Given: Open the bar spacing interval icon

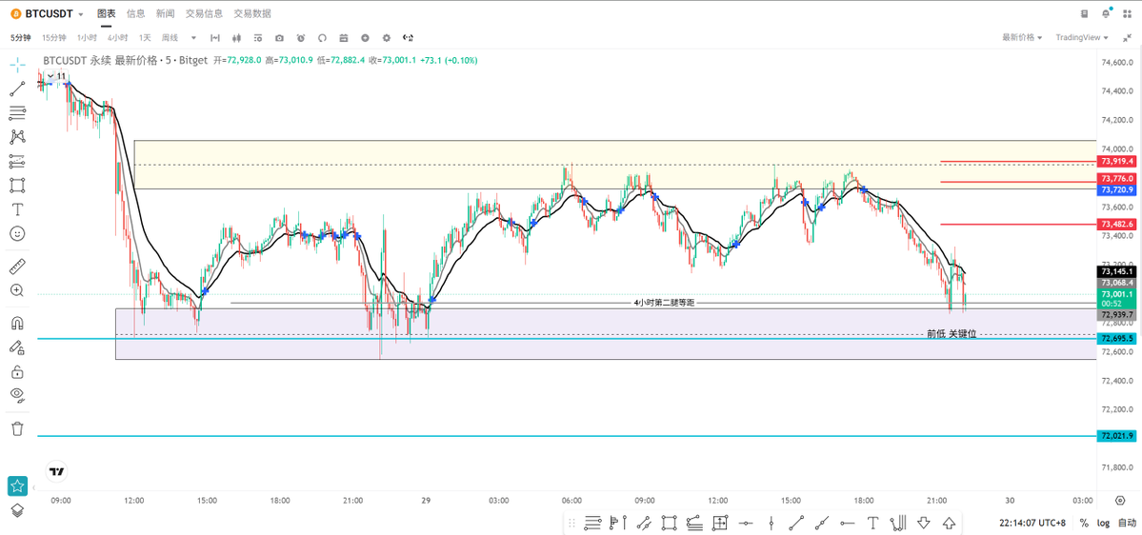Looking at the screenshot, I should (215, 38).
